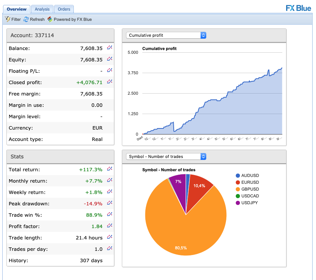Select the Overview tab
The height and width of the screenshot is (280, 316).
click(x=17, y=9)
